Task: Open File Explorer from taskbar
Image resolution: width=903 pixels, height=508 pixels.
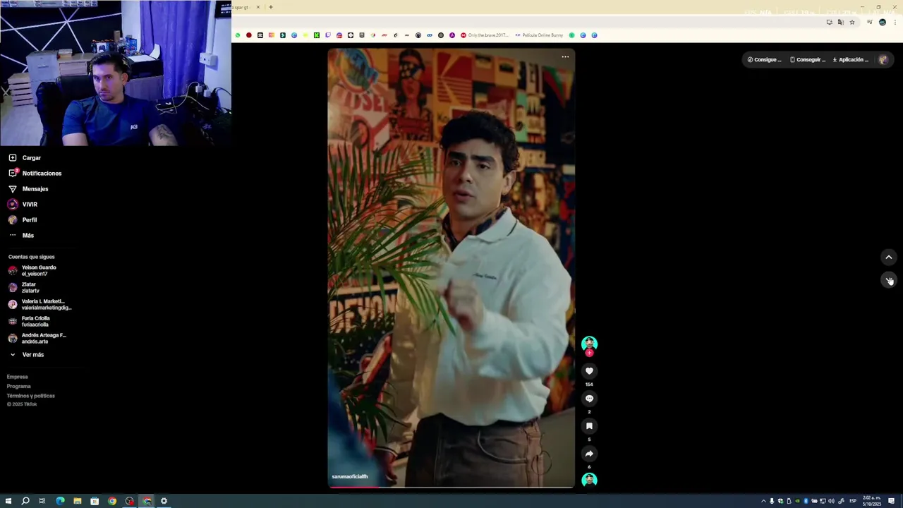Action: tap(78, 501)
